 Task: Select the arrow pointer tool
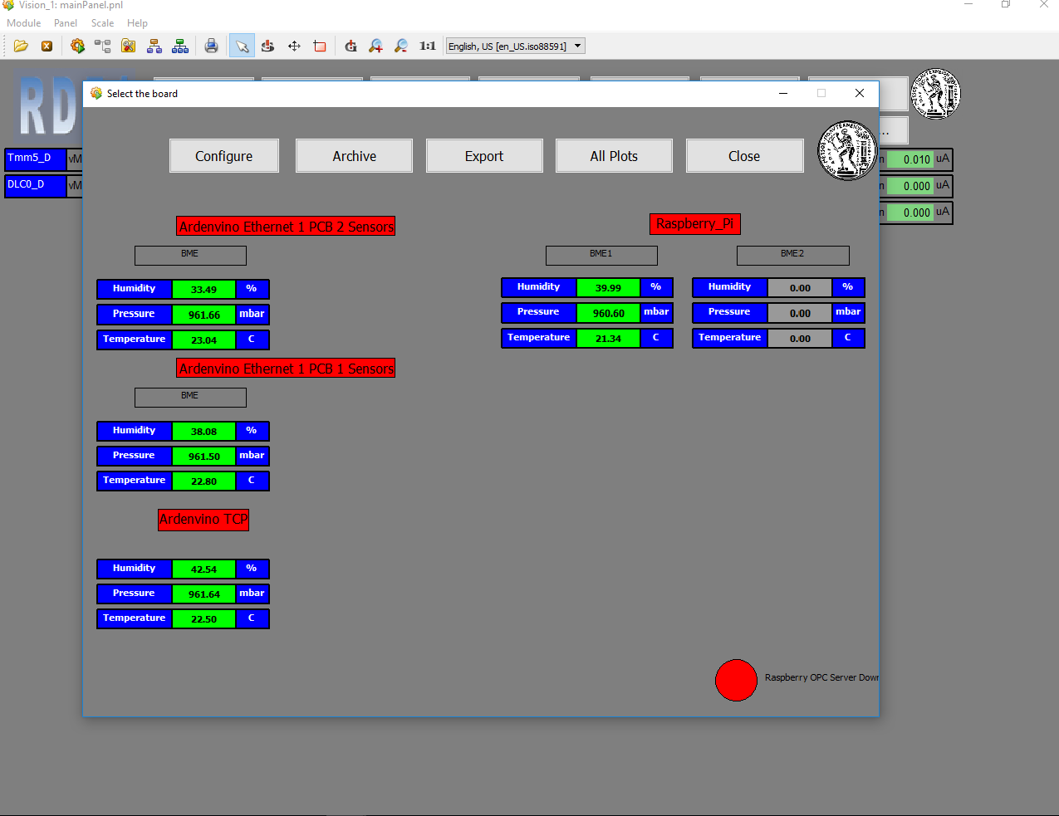click(x=242, y=46)
